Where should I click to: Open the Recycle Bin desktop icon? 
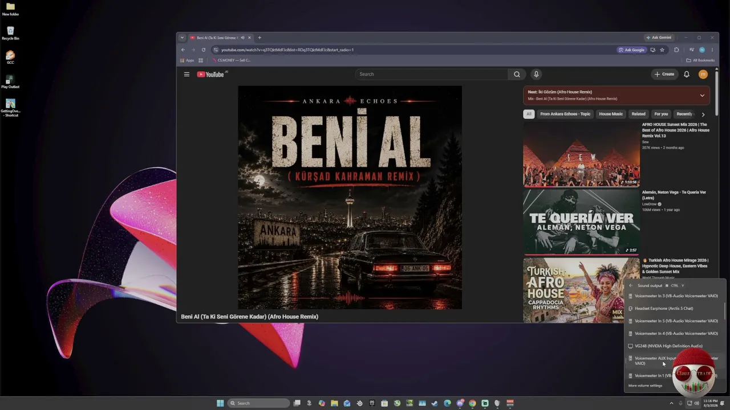(10, 34)
